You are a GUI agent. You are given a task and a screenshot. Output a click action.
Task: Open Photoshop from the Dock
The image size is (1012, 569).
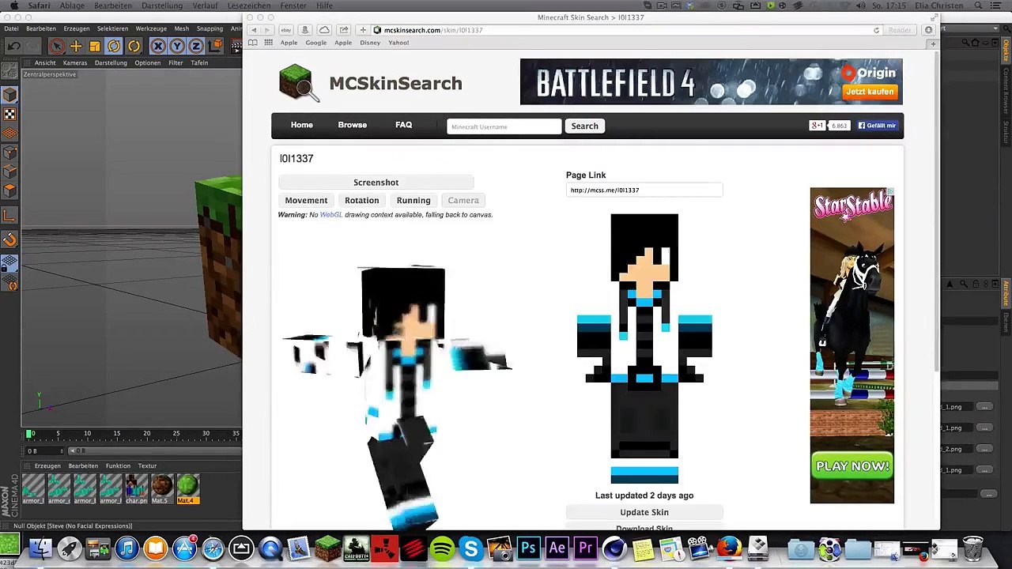tap(528, 548)
